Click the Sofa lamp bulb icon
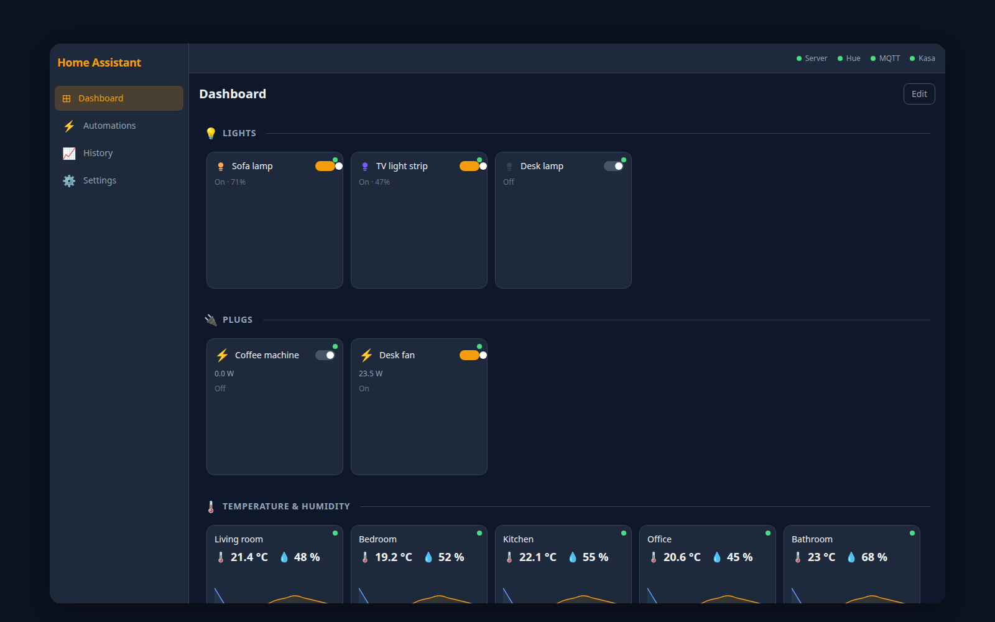The height and width of the screenshot is (622, 995). click(221, 166)
